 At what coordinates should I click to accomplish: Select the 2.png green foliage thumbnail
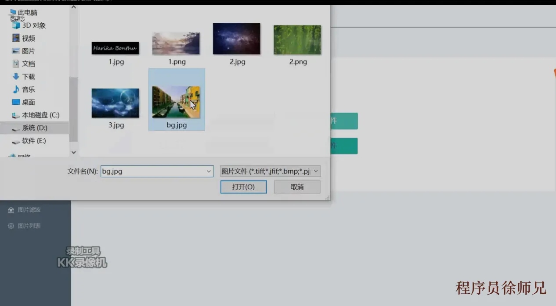pyautogui.click(x=297, y=39)
